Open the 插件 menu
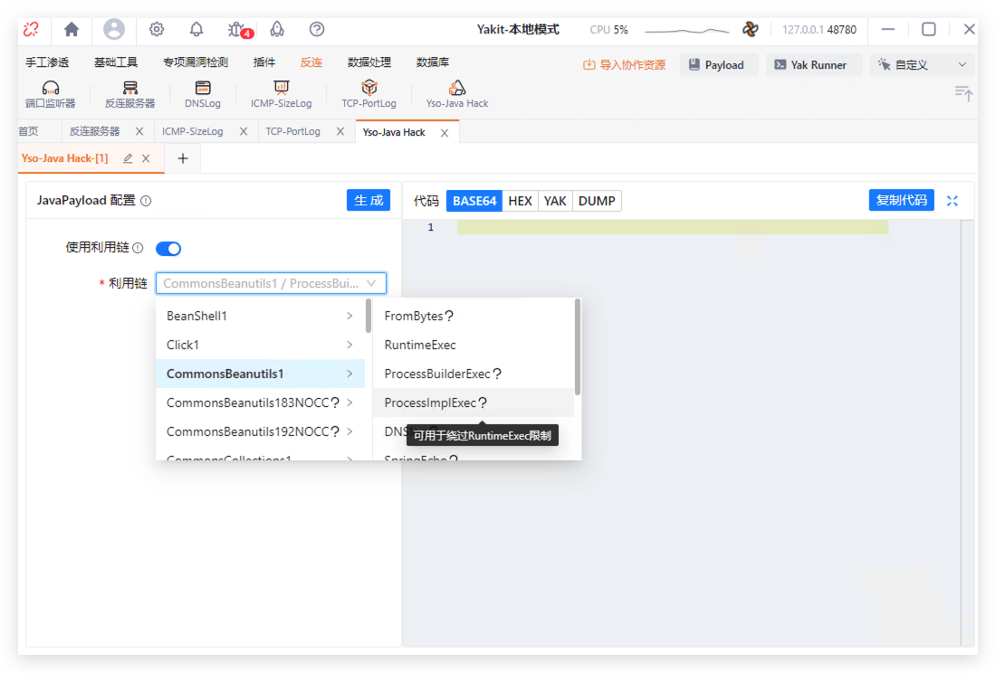Screen dimensions: 996x673 coord(264,62)
